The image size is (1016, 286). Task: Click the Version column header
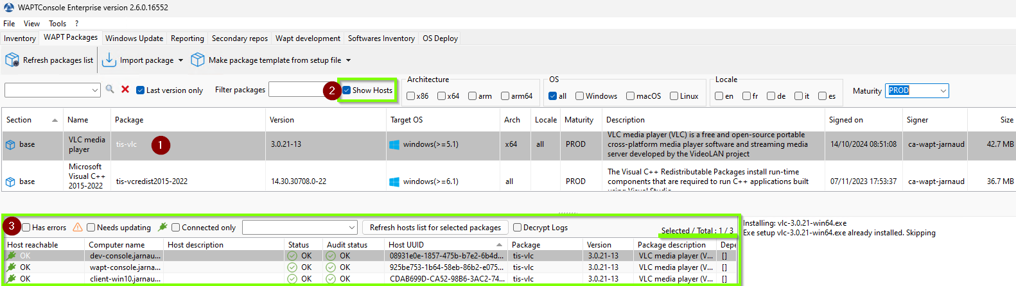(x=326, y=120)
